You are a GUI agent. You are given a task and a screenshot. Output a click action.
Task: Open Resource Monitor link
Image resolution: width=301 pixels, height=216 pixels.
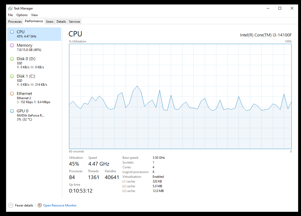pyautogui.click(x=60, y=205)
